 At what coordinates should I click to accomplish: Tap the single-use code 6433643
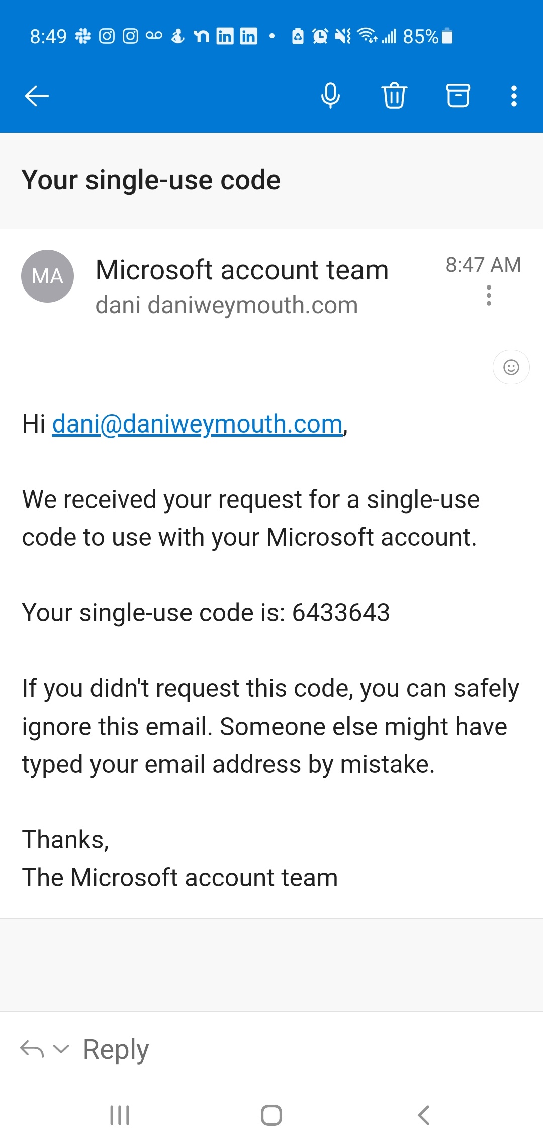coord(341,613)
